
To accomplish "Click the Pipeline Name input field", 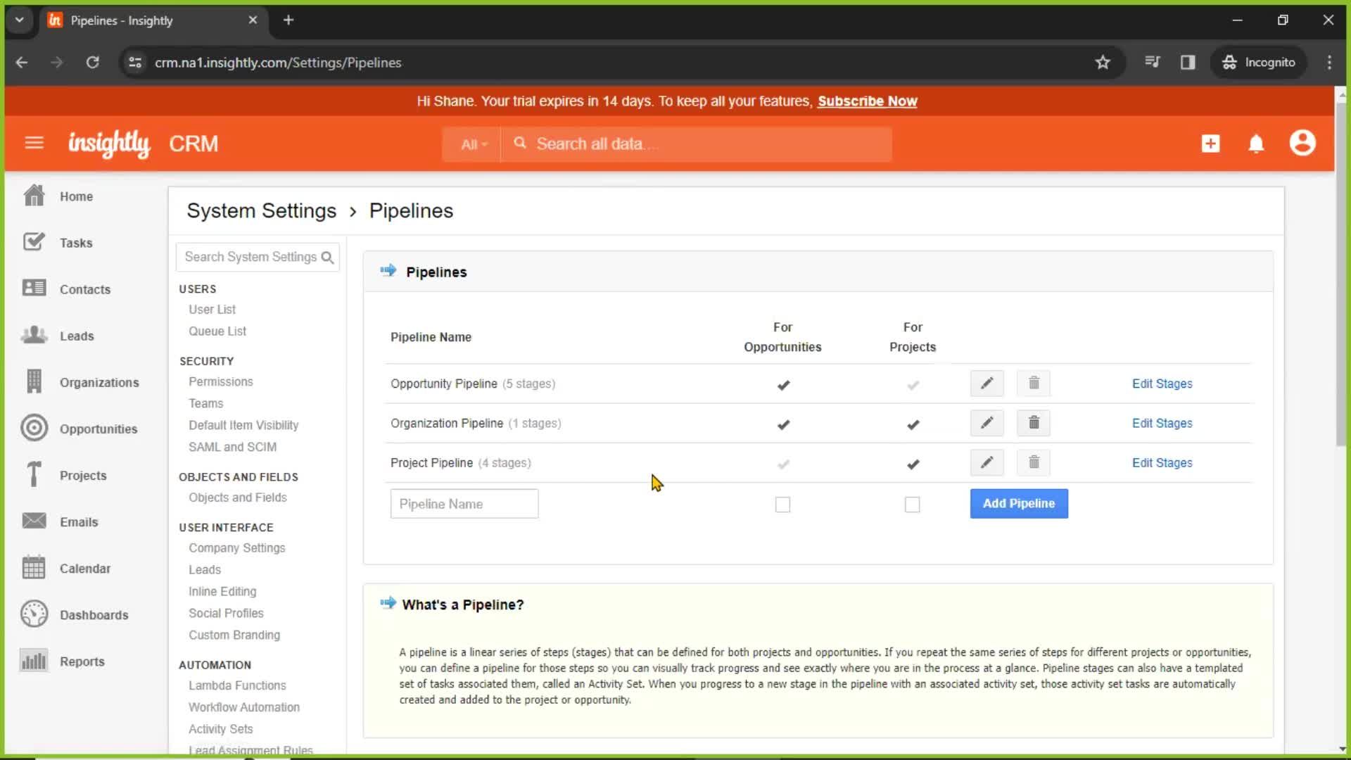I will [x=464, y=504].
